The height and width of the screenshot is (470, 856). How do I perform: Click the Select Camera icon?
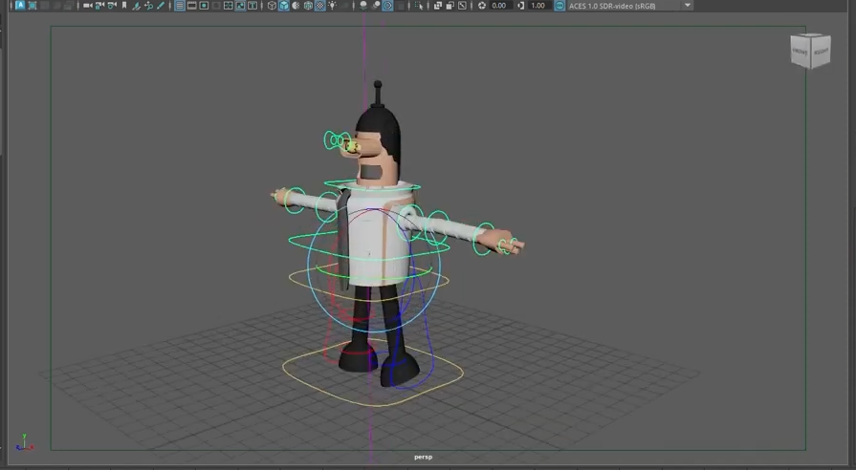point(87,6)
